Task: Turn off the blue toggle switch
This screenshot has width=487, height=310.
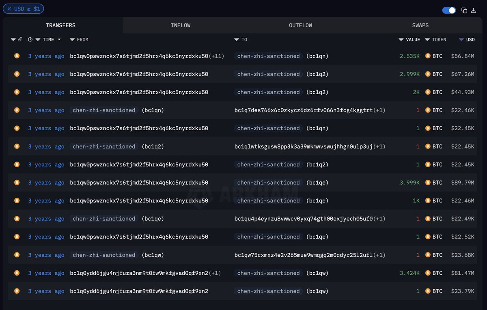Action: coord(449,11)
